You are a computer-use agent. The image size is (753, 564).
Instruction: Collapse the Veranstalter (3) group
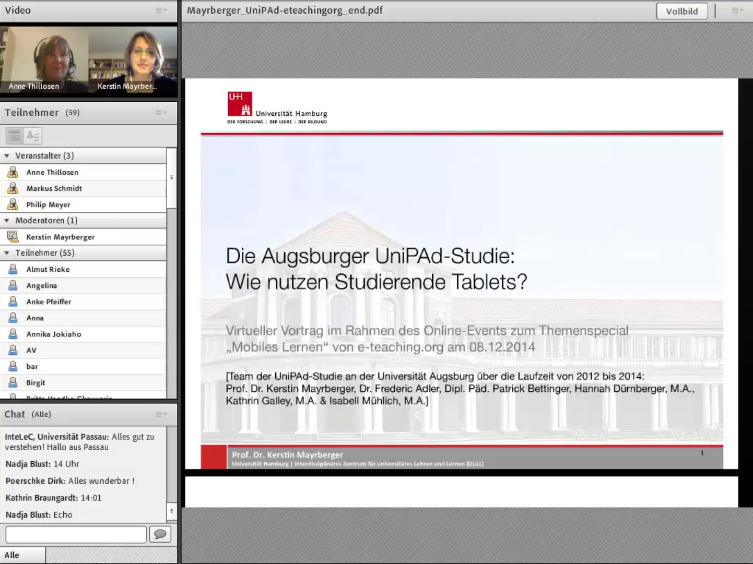(7, 155)
